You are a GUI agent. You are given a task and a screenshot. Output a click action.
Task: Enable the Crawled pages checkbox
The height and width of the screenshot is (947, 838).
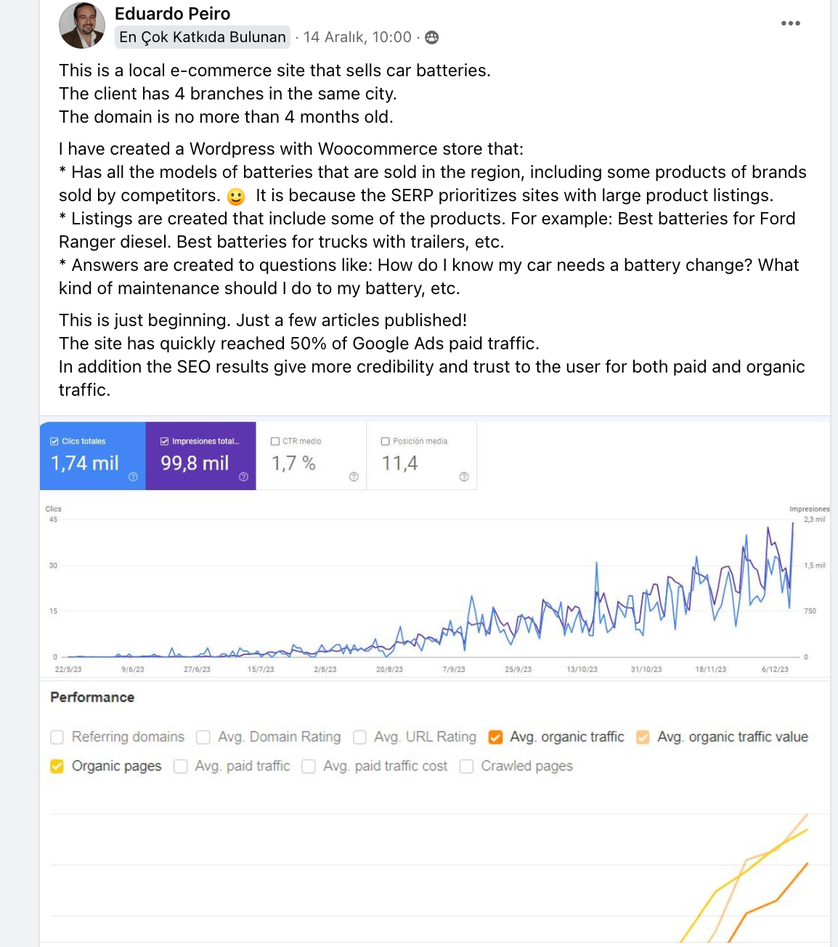467,766
